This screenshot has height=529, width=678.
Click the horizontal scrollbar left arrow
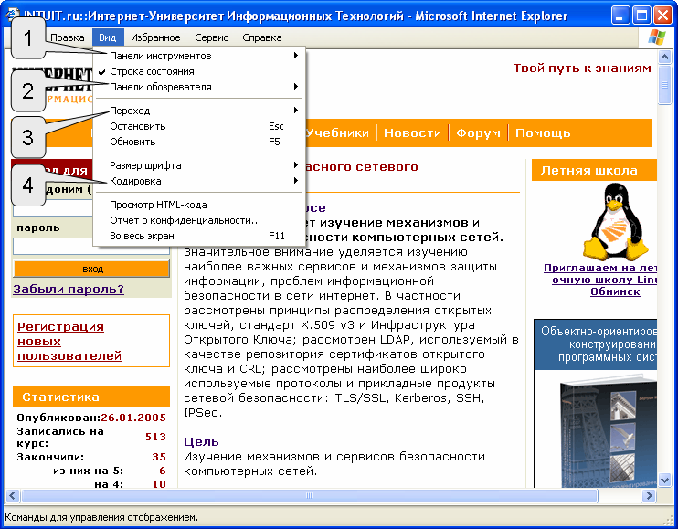(13, 496)
